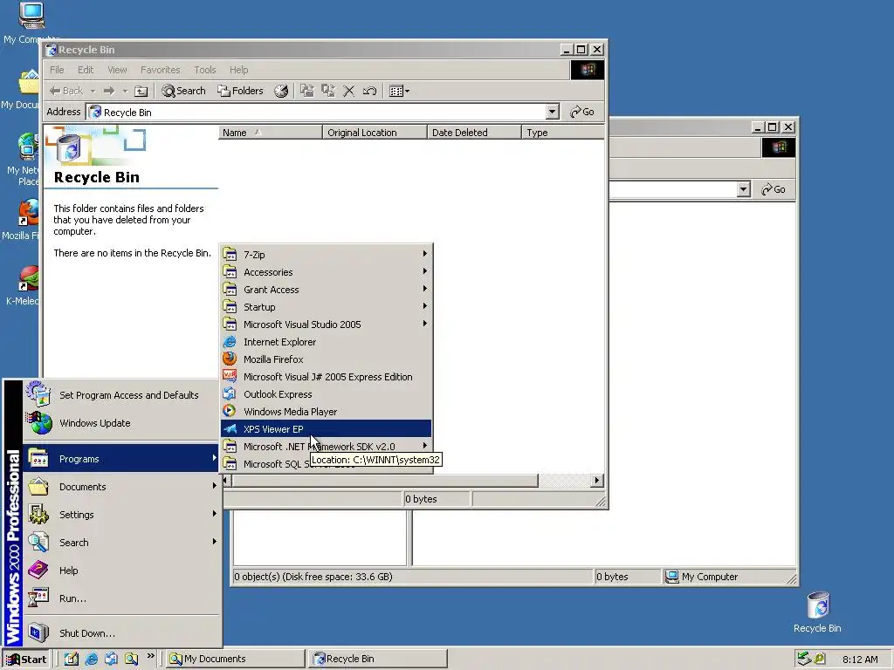This screenshot has width=894, height=670.
Task: Click the Delete X icon in toolbar
Action: click(349, 91)
